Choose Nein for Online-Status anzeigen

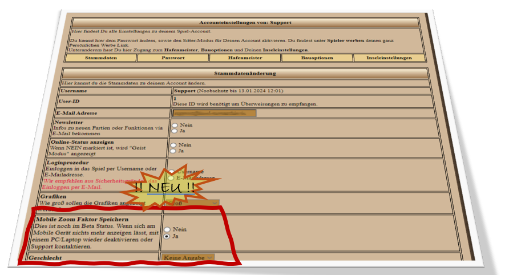point(174,145)
